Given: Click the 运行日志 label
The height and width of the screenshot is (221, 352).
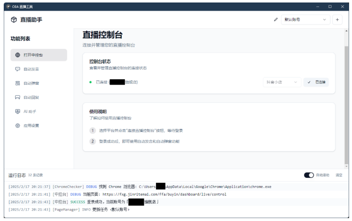Looking at the screenshot, I should pos(17,175).
